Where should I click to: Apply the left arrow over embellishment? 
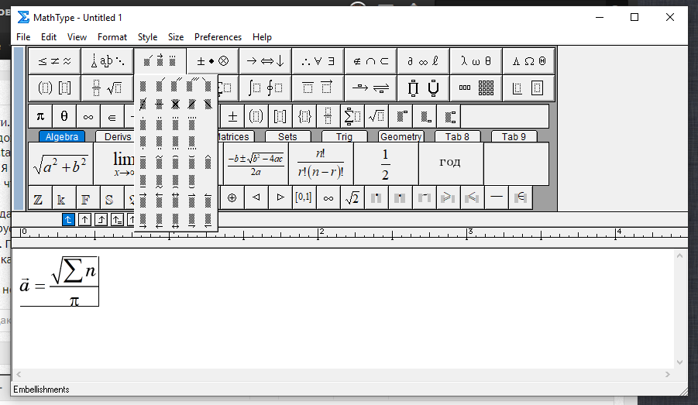click(160, 201)
